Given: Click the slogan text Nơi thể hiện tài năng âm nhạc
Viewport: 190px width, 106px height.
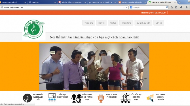Looking at the screenshot, I should coord(94,37).
